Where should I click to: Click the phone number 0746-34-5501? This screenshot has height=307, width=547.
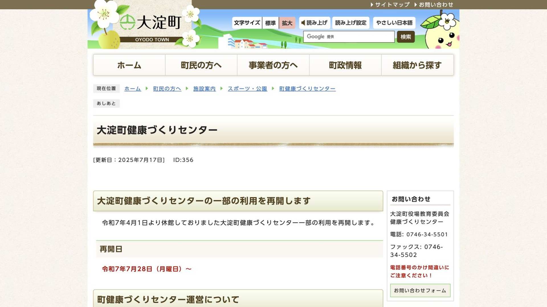427,235
